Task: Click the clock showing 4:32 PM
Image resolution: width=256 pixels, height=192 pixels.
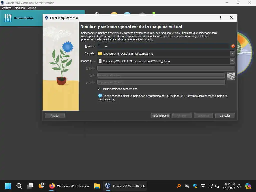Action: (229, 186)
